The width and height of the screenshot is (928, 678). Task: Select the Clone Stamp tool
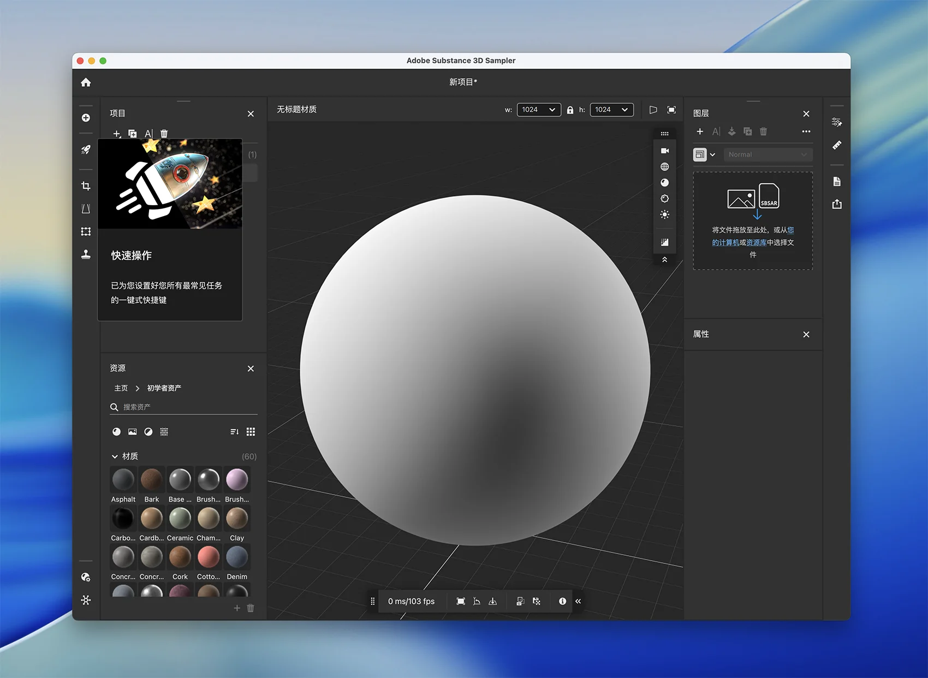(x=86, y=254)
